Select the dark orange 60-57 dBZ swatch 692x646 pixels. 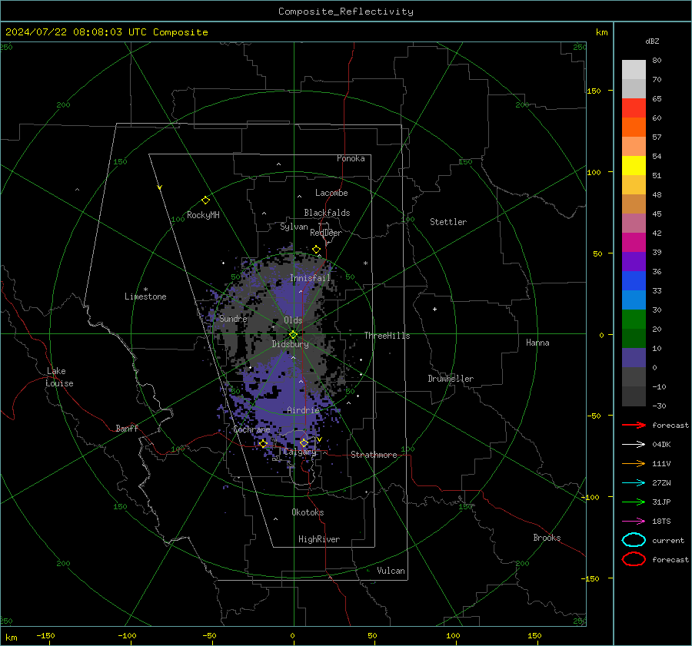634,127
